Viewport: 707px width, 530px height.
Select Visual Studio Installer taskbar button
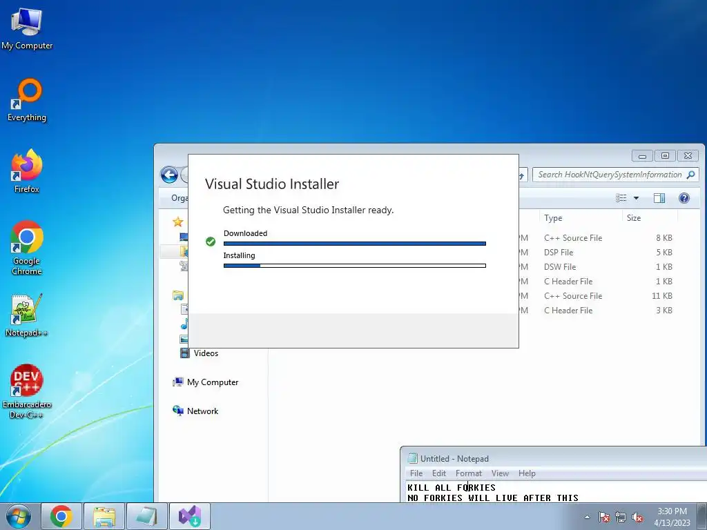[190, 516]
